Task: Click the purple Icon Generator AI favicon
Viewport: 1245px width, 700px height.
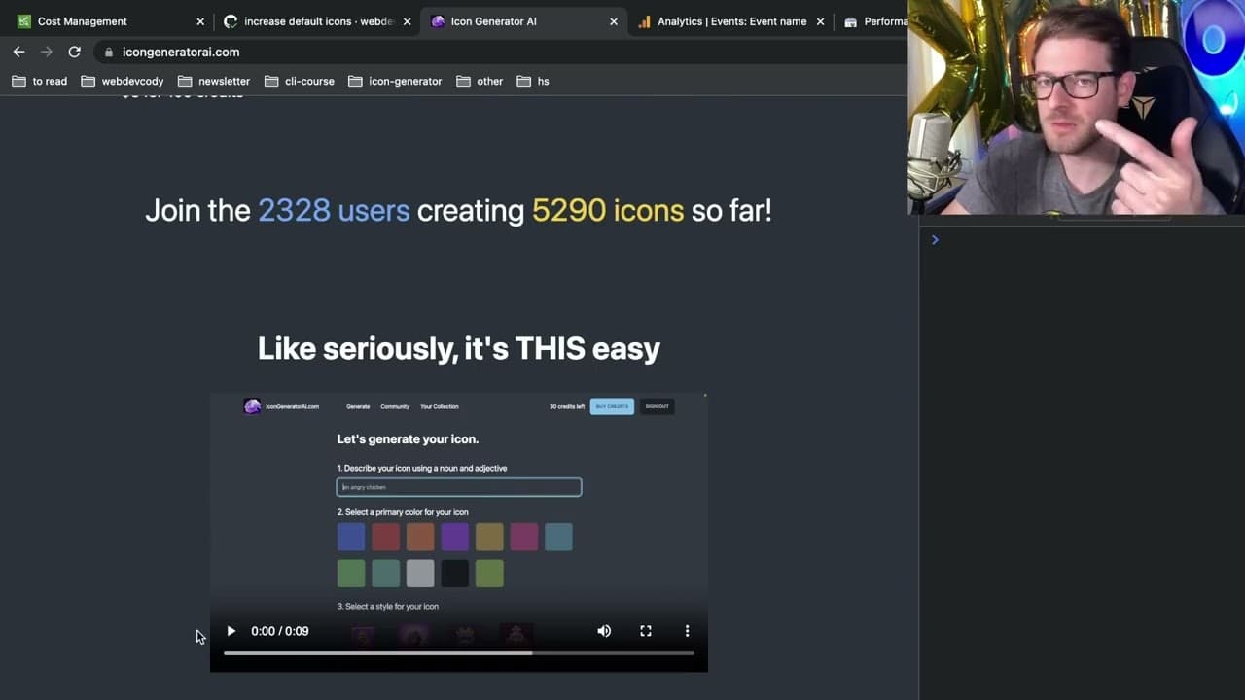Action: (x=438, y=21)
